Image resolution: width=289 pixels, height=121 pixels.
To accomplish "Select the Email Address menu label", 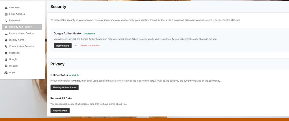I will [17, 14].
